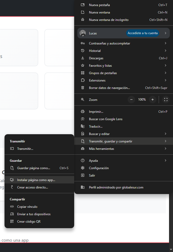This screenshot has height=252, width=173.
Task: Click the Configuración gear icon
Action: coord(83,168)
